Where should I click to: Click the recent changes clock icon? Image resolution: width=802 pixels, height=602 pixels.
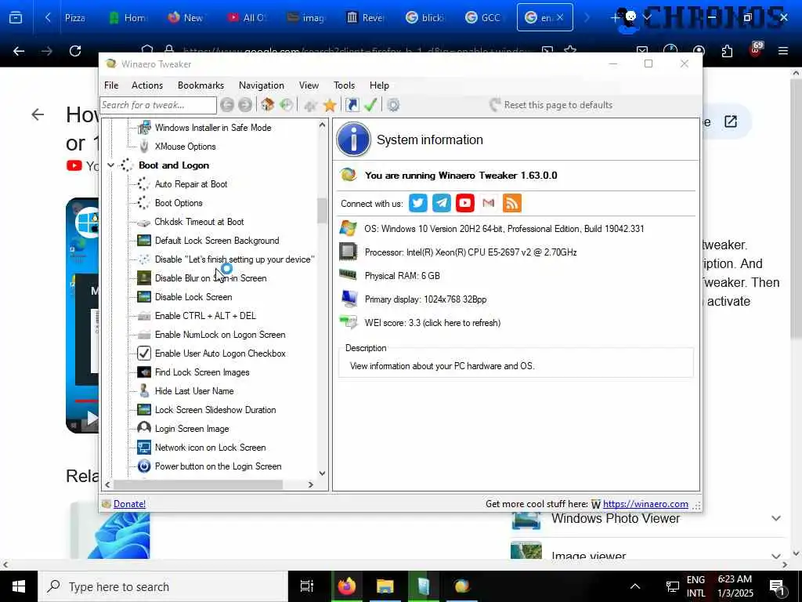tap(286, 105)
